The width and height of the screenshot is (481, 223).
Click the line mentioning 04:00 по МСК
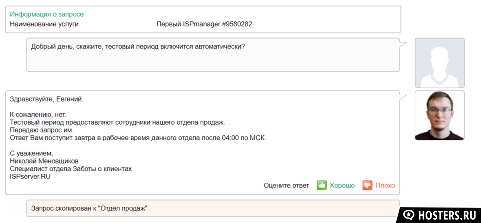point(138,138)
